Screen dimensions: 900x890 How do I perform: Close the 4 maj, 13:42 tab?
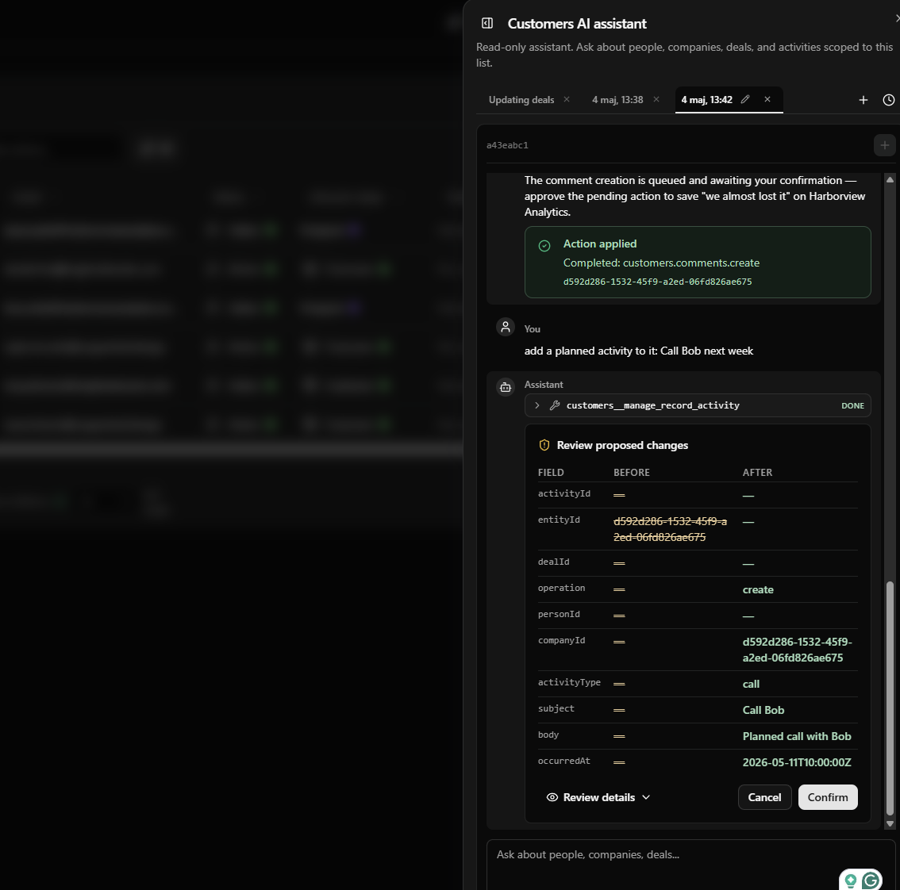click(x=767, y=99)
